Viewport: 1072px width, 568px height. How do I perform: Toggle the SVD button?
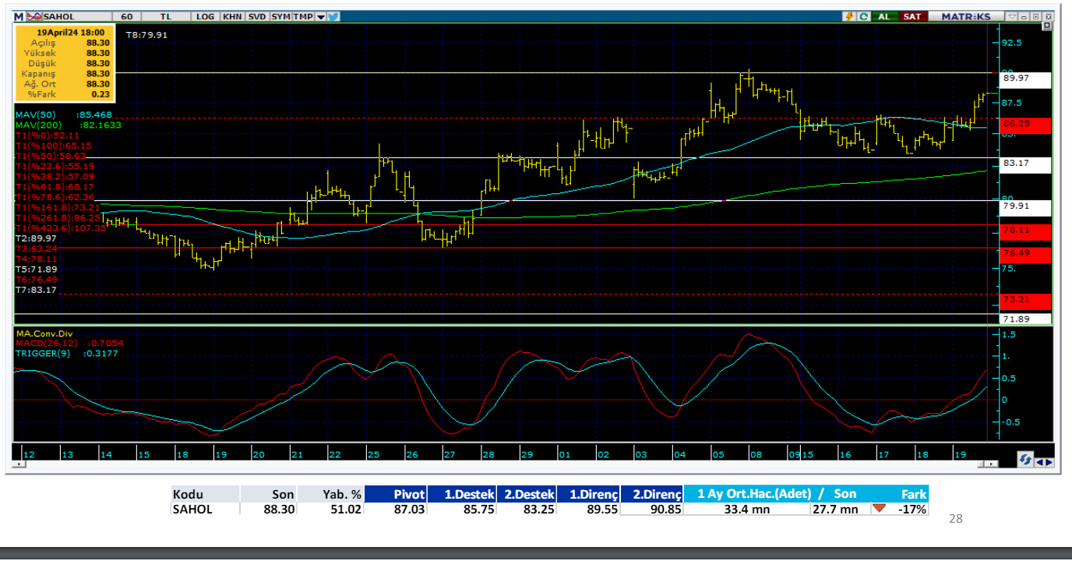point(257,16)
